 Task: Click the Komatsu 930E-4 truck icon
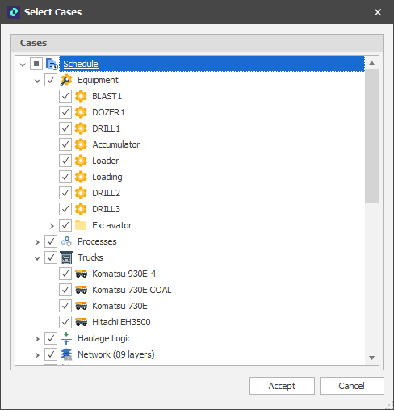coord(81,274)
